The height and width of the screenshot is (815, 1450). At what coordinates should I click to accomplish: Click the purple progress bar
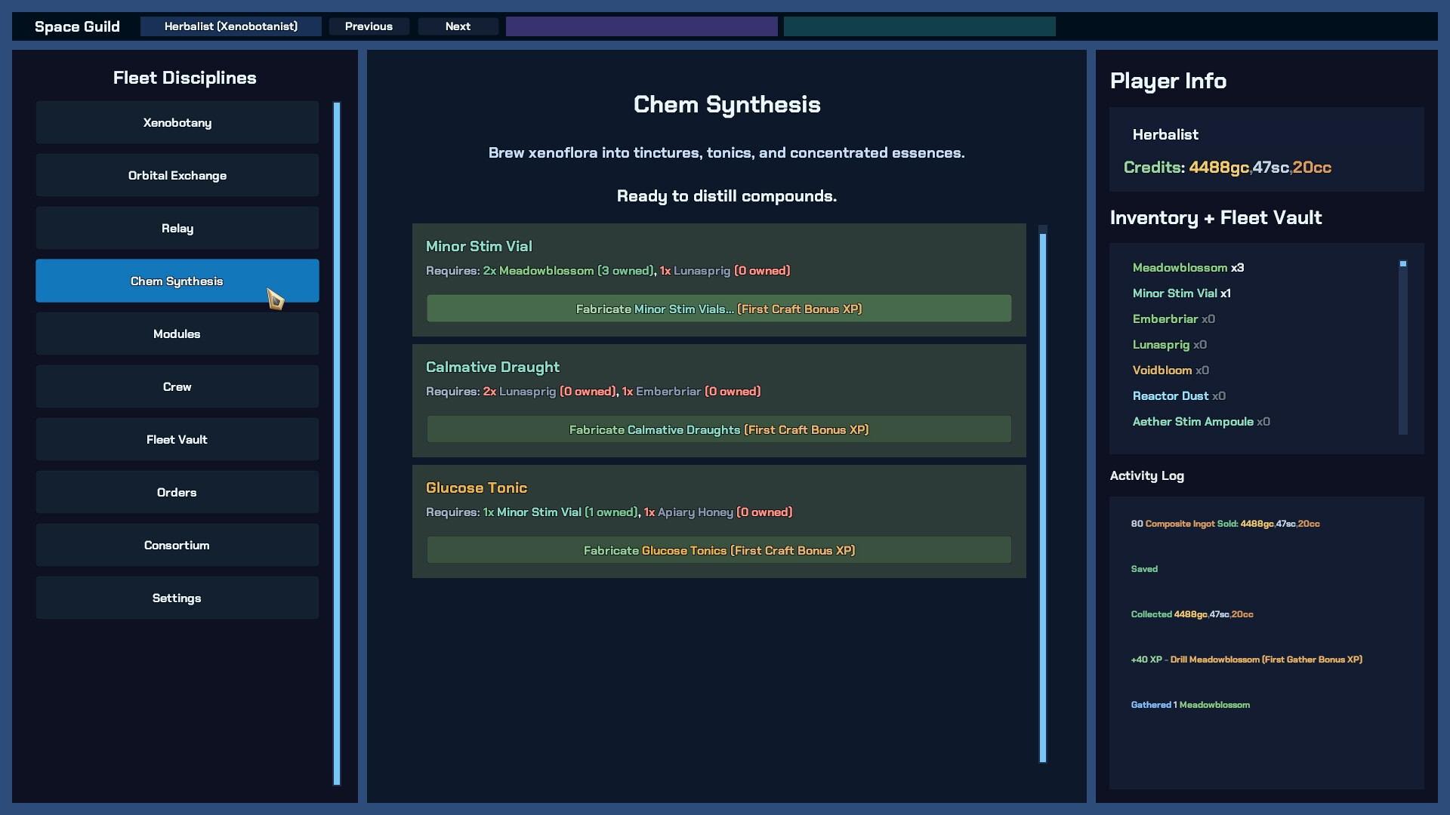point(641,26)
